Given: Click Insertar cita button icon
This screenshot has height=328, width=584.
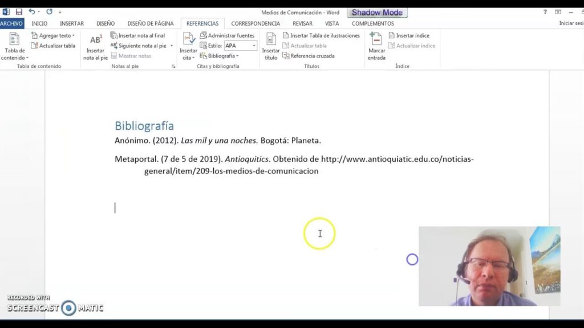Looking at the screenshot, I should coord(189,40).
